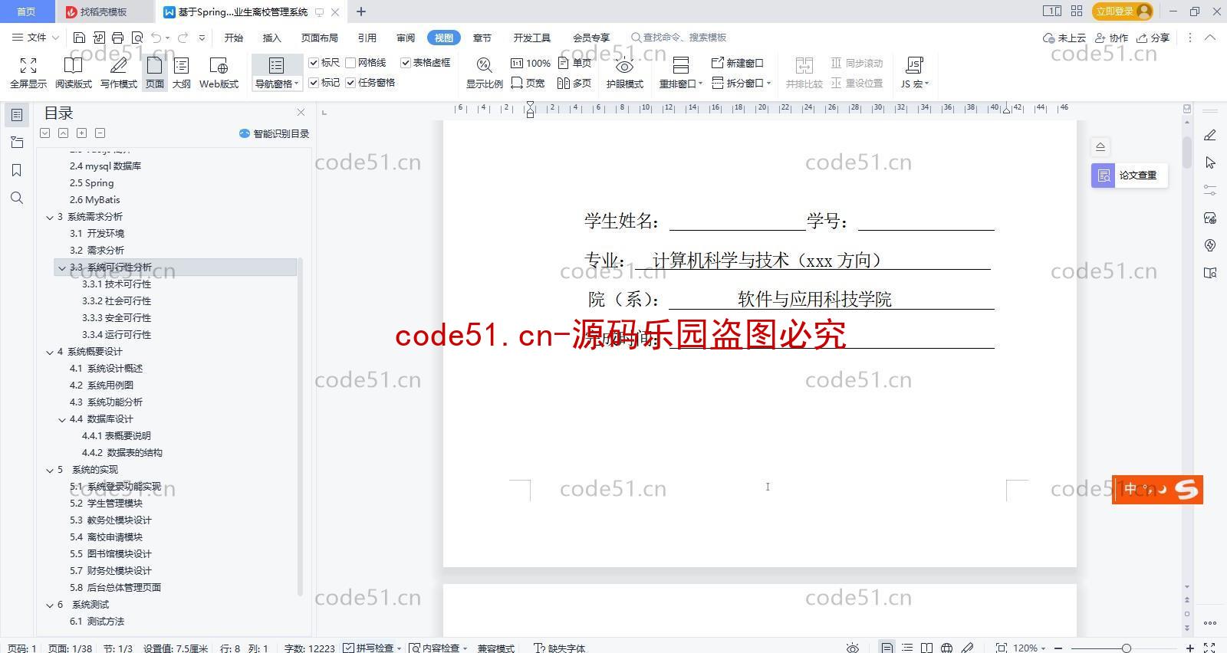Open the zoom ratio dialog
This screenshot has width=1227, height=653.
coord(484,73)
